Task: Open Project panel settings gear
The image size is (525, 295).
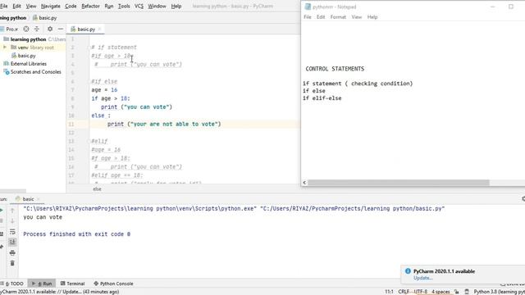Action: [x=50, y=29]
